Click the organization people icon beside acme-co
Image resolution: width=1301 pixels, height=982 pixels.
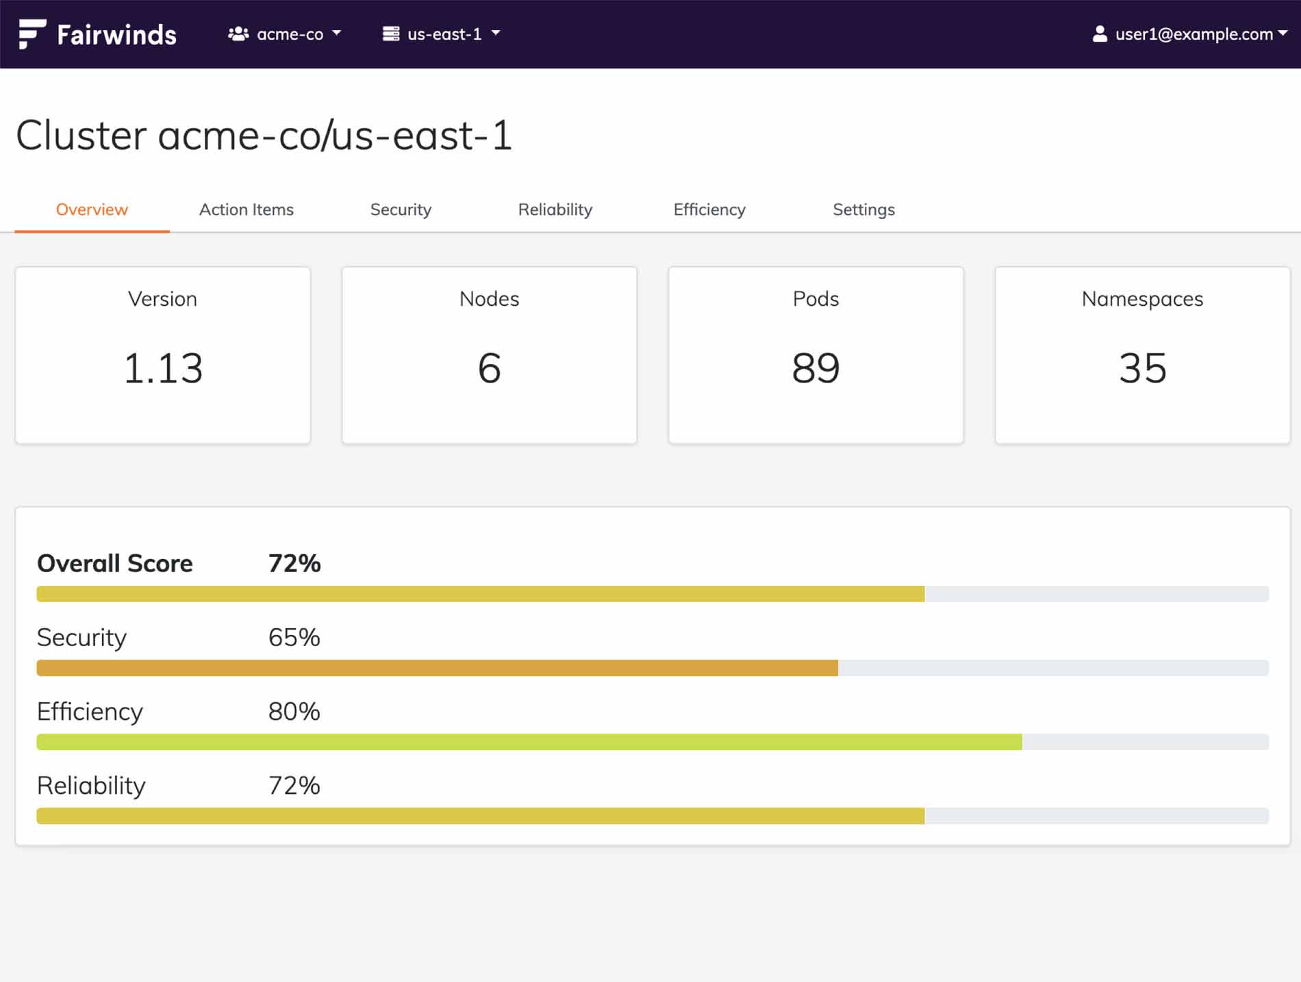[x=238, y=34]
